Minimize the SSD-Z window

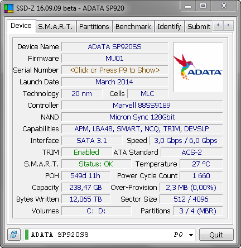tap(188, 7)
